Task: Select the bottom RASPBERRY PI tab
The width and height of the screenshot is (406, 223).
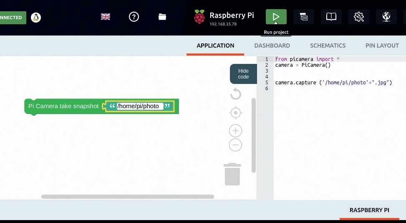Action: pos(370,210)
